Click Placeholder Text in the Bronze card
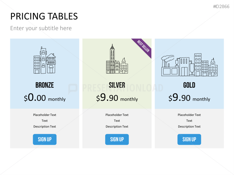 point(44,115)
